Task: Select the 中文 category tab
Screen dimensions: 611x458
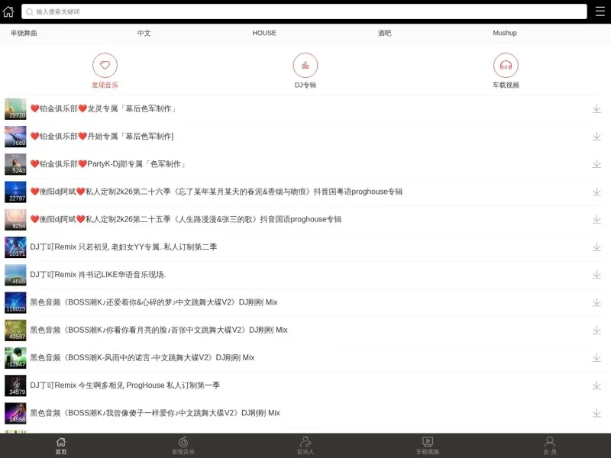Action: coord(144,33)
